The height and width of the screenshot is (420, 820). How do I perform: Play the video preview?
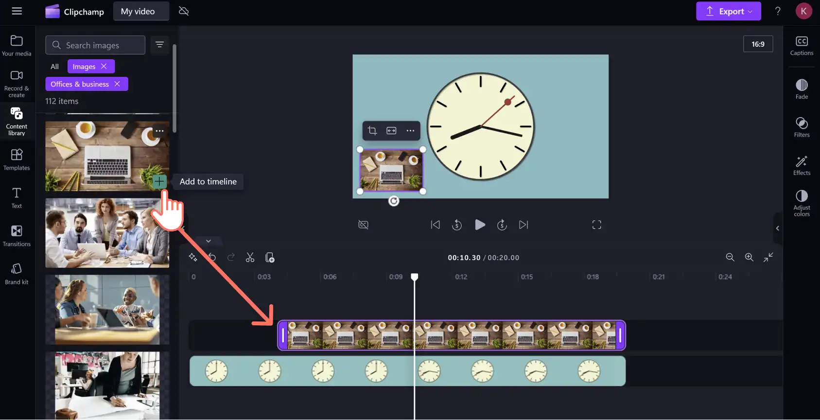(x=480, y=225)
